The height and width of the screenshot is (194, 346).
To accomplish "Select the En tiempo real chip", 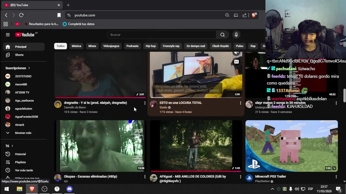I will point(196,46).
